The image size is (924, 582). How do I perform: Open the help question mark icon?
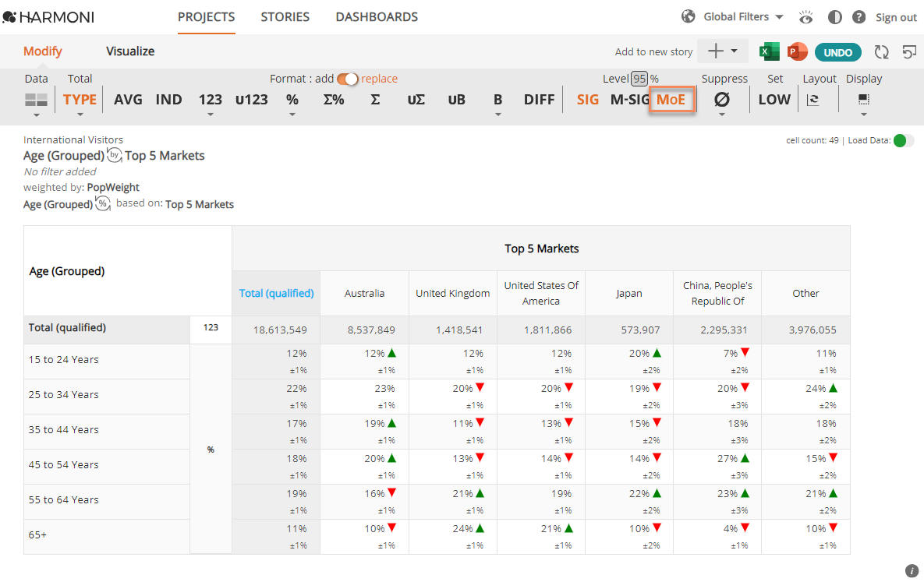point(859,17)
